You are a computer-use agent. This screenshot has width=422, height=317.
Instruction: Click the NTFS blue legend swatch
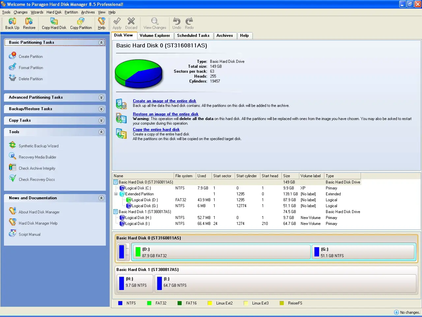coord(120,303)
